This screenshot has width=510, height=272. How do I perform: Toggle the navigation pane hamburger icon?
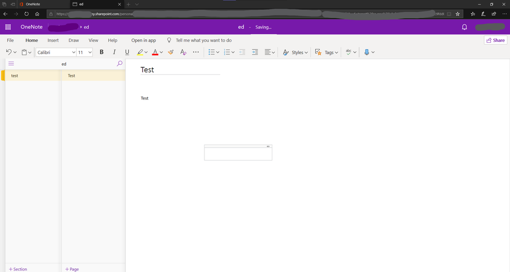coord(11,64)
